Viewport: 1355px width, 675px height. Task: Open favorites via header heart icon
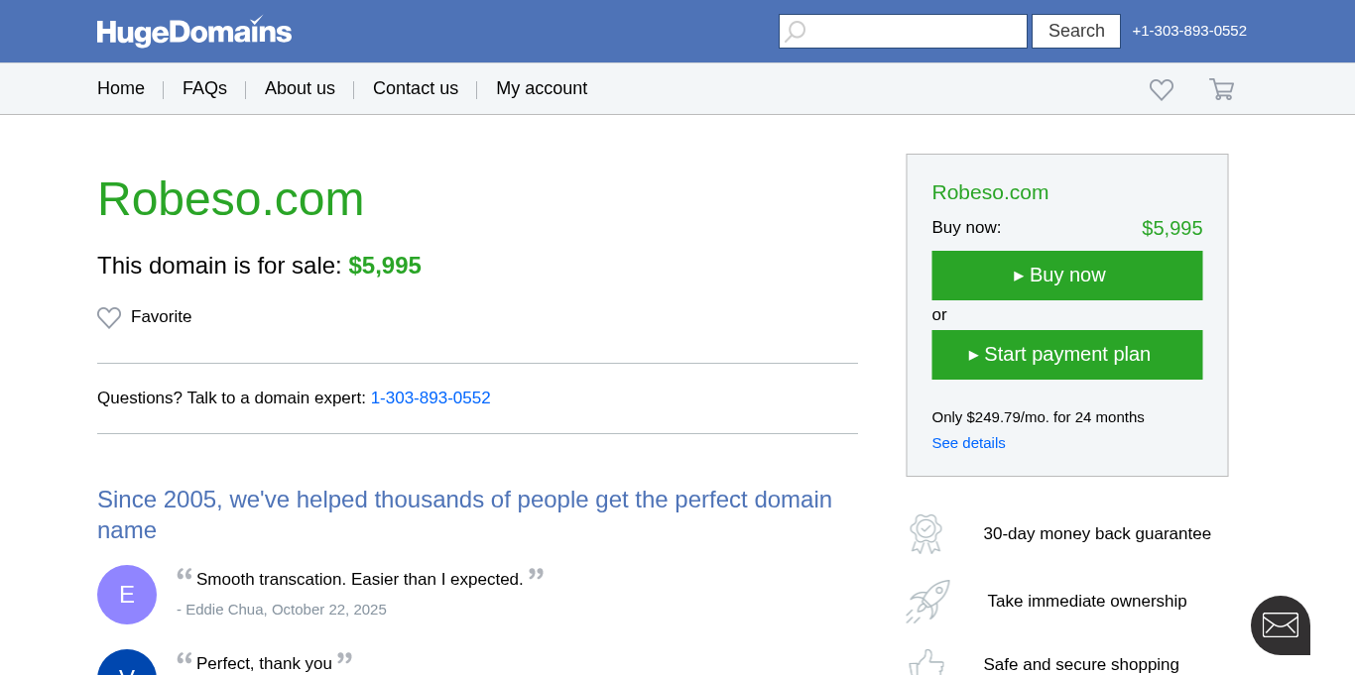[x=1162, y=90]
